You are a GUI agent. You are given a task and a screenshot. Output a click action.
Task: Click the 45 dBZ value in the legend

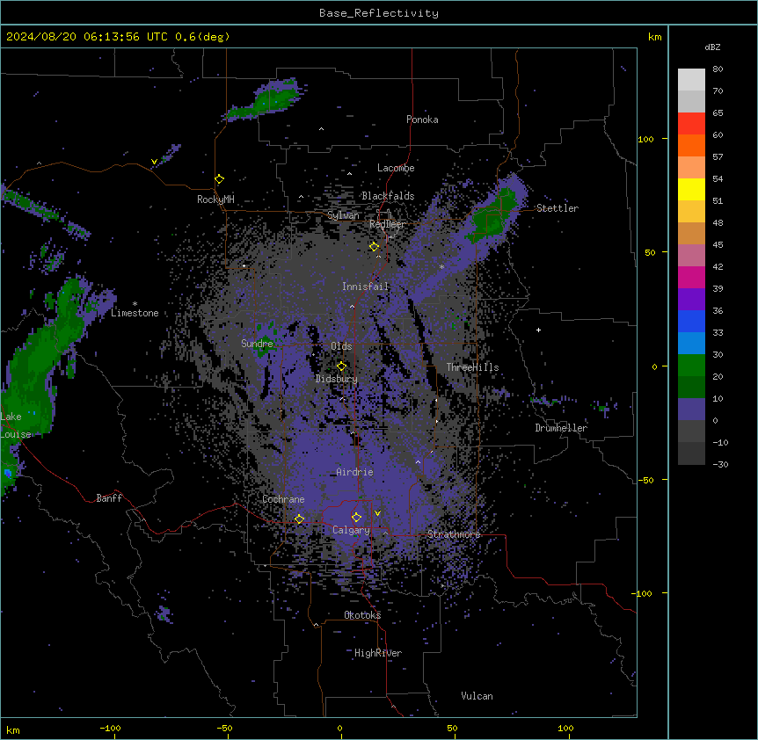(x=718, y=245)
